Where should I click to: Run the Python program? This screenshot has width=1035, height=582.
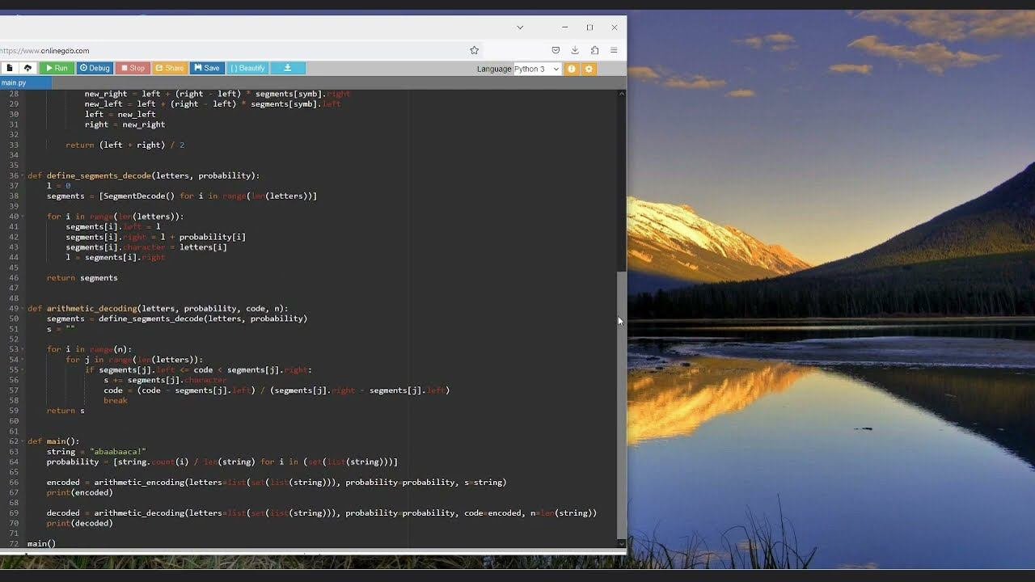click(57, 69)
